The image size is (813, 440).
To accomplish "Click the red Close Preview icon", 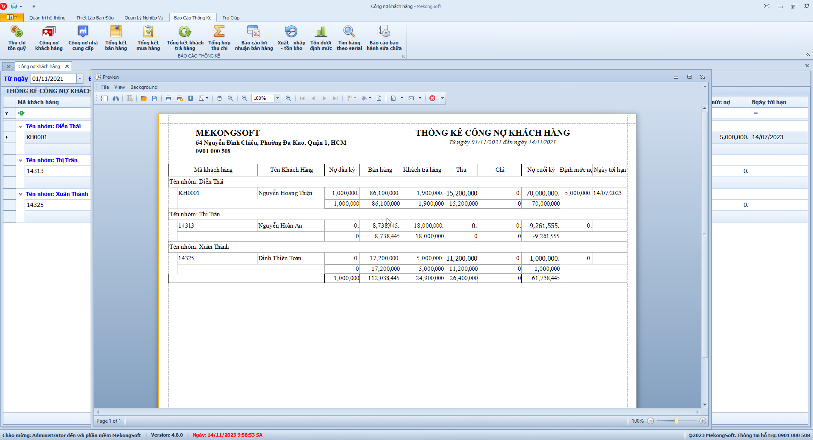I will click(x=432, y=98).
